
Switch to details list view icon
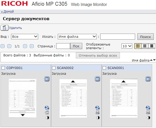[x=152, y=46]
